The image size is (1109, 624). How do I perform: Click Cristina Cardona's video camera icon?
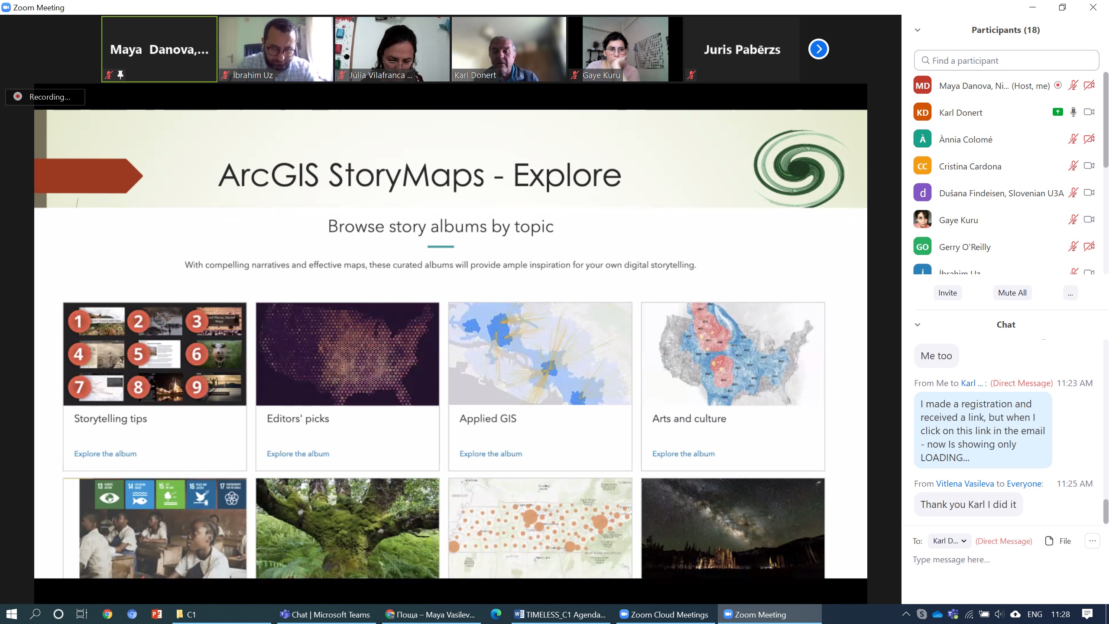pyautogui.click(x=1089, y=166)
